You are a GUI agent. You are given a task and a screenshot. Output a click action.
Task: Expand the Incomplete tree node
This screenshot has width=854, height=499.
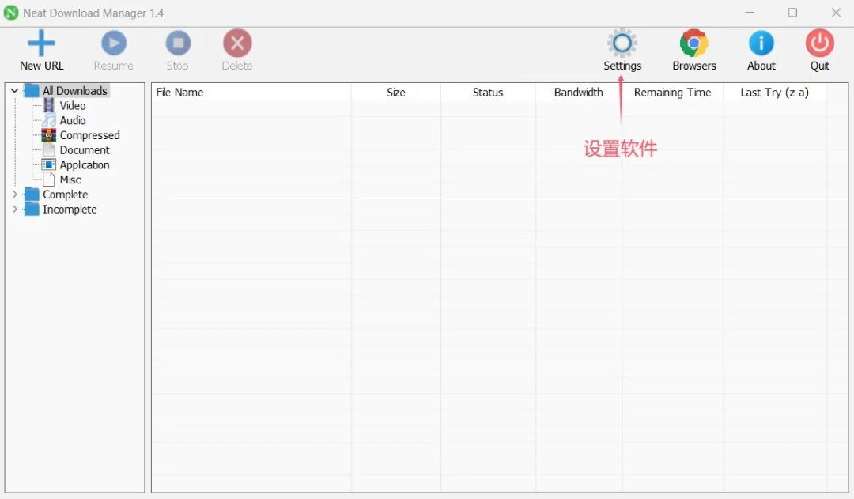pyautogui.click(x=15, y=210)
